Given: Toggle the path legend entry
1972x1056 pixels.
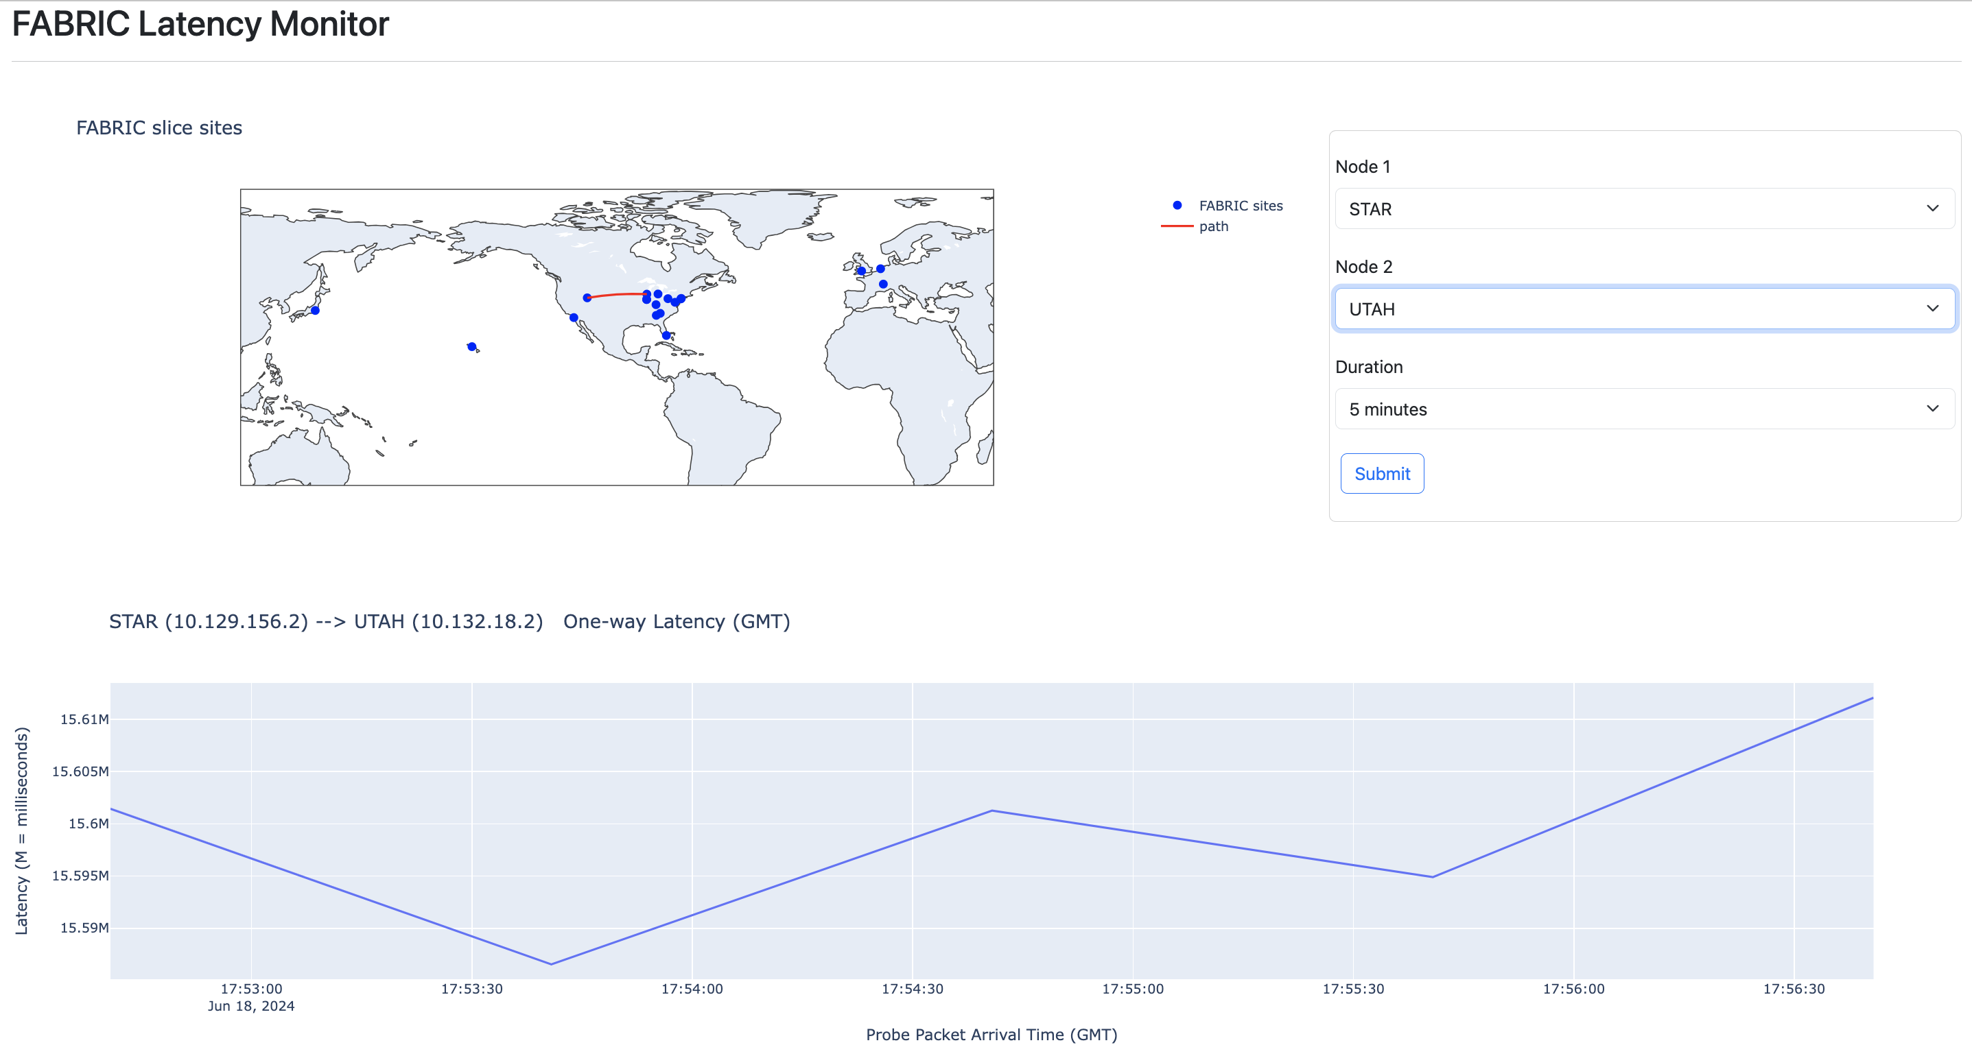Looking at the screenshot, I should coord(1213,226).
